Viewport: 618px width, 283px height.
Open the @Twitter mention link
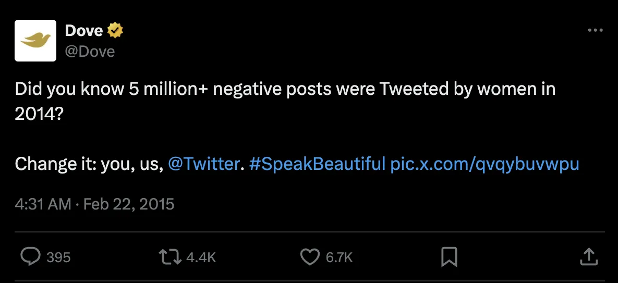[203, 164]
